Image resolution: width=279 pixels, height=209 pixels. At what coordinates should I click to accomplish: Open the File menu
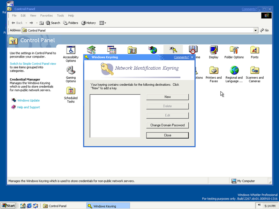pos(14,16)
